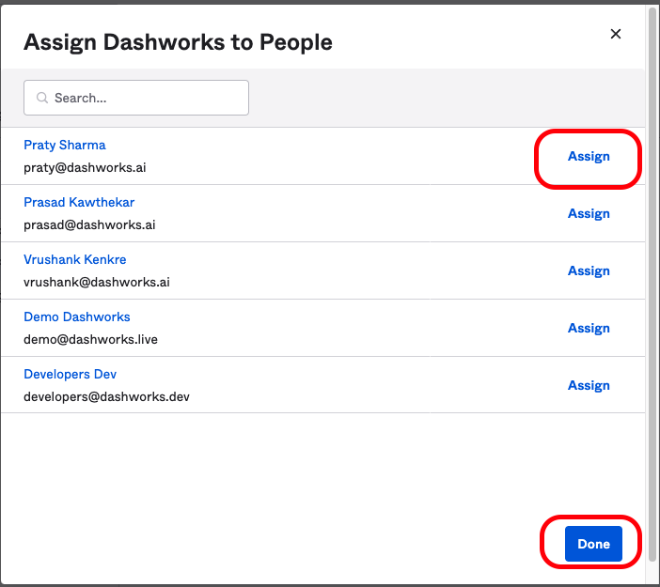The height and width of the screenshot is (587, 660).
Task: Close the Assign Dashworks dialog with X
Action: pos(616,34)
